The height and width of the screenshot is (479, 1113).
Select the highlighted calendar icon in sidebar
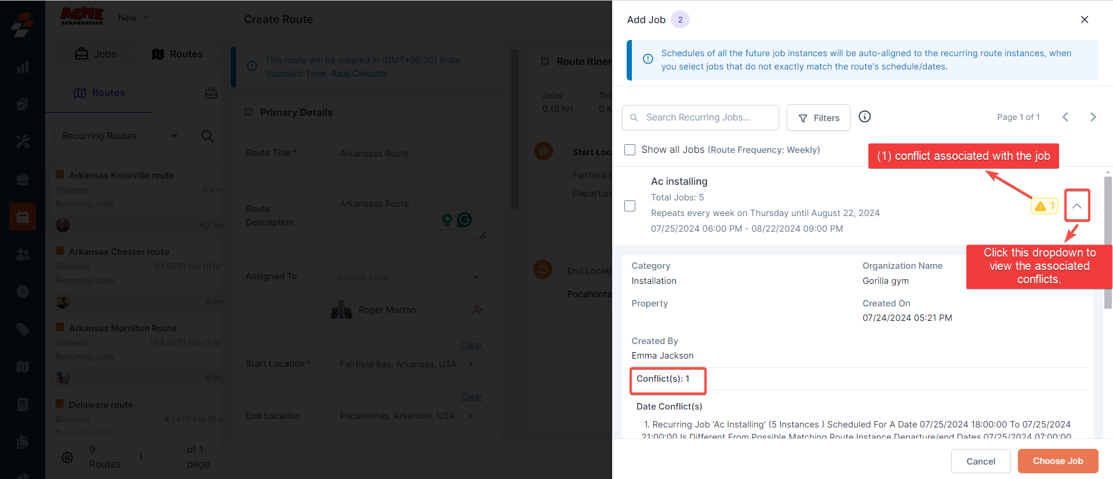tap(23, 217)
